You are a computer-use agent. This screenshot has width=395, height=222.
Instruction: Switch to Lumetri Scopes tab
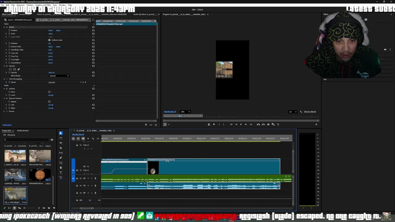[25, 14]
